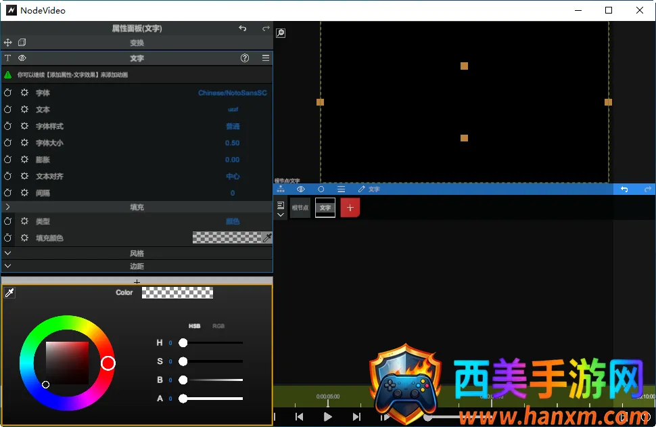
Task: Toggle layer visibility eye in timeline toolbar
Action: point(301,189)
